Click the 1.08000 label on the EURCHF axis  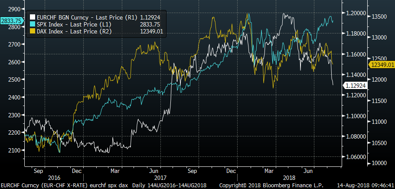pos(355,136)
